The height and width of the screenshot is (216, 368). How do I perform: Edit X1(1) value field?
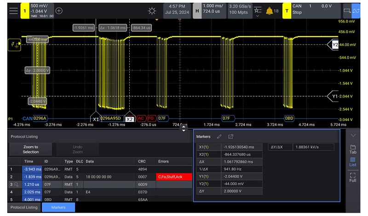(242, 147)
